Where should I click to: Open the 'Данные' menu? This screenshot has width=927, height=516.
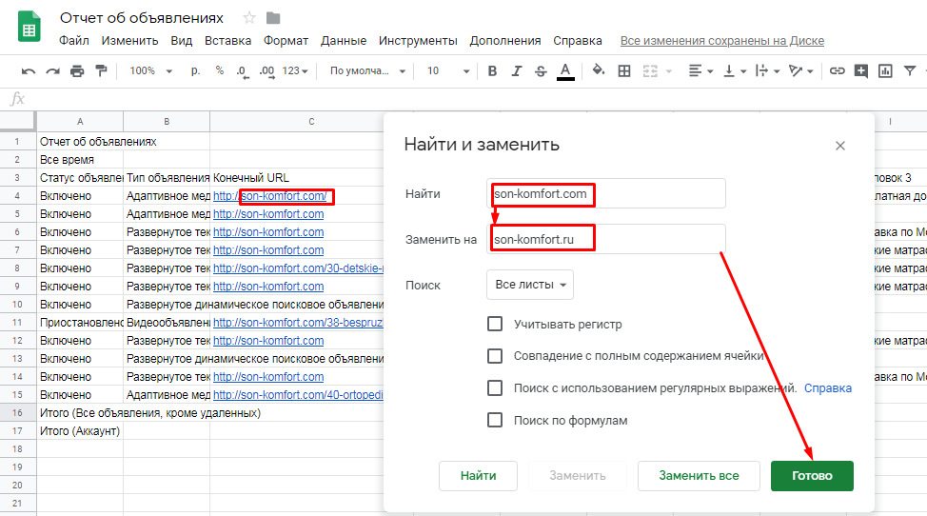[344, 41]
